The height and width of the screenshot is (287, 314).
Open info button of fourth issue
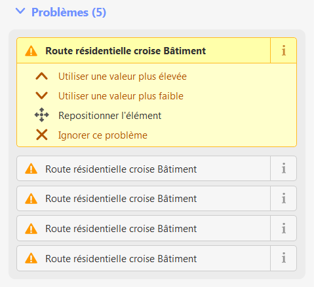click(283, 228)
